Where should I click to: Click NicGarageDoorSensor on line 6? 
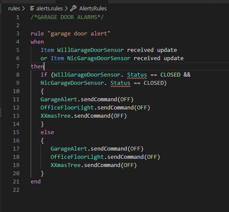99,58
